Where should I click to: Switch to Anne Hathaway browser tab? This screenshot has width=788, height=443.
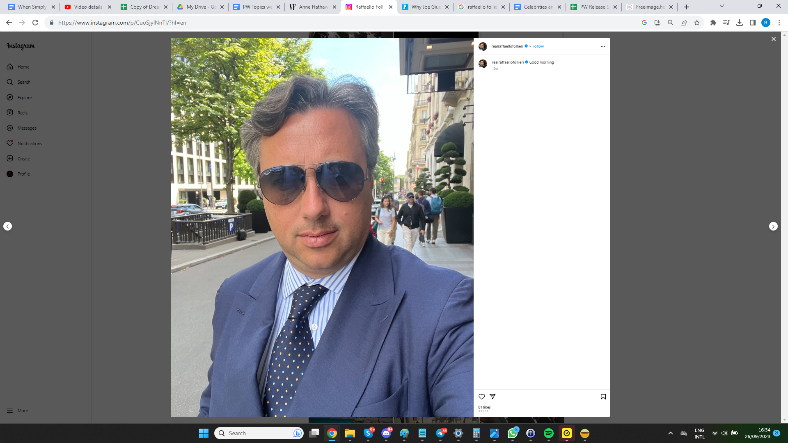pos(312,7)
